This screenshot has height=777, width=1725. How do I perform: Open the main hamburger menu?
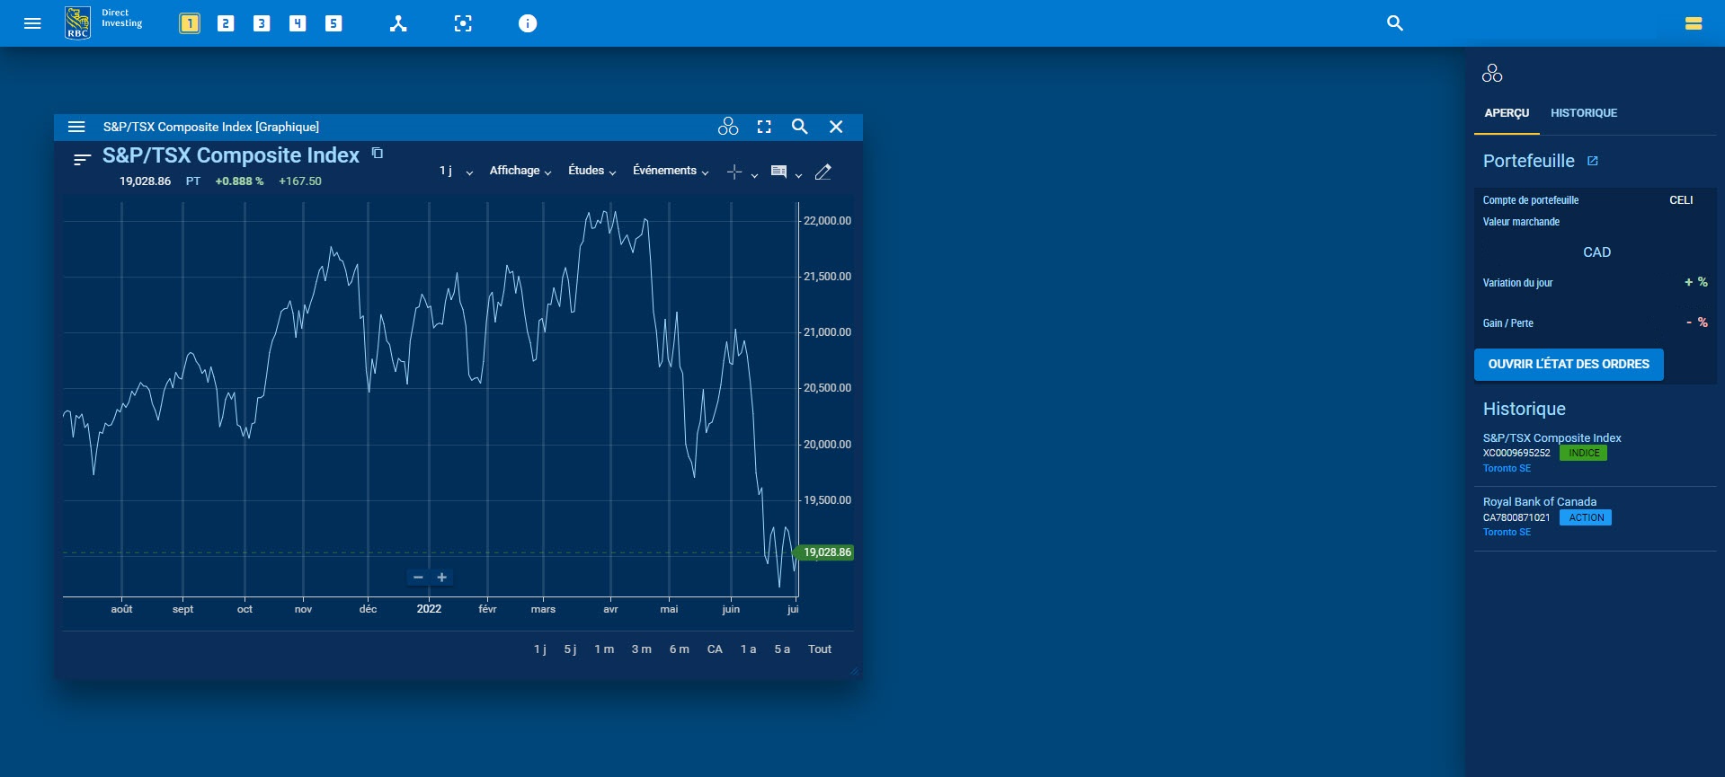point(32,23)
